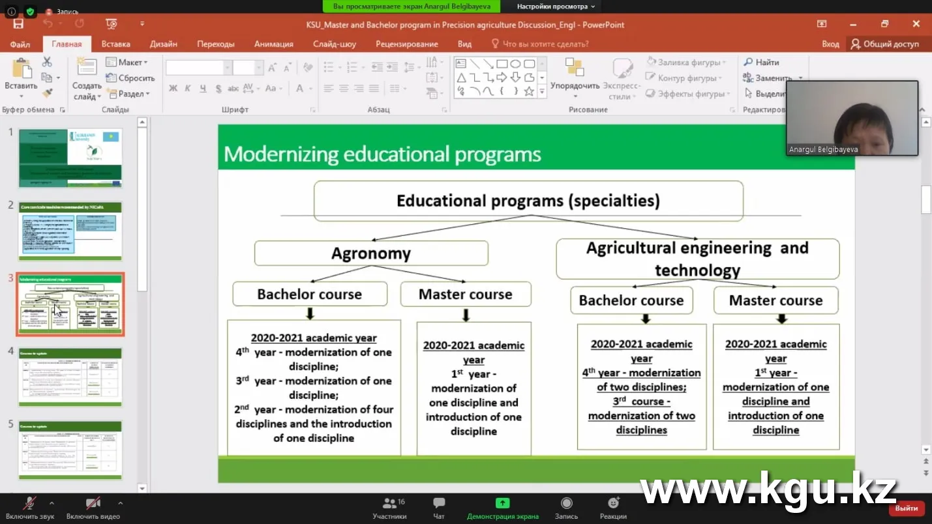Turn on camera with Включить видео
The image size is (932, 524).
point(93,508)
